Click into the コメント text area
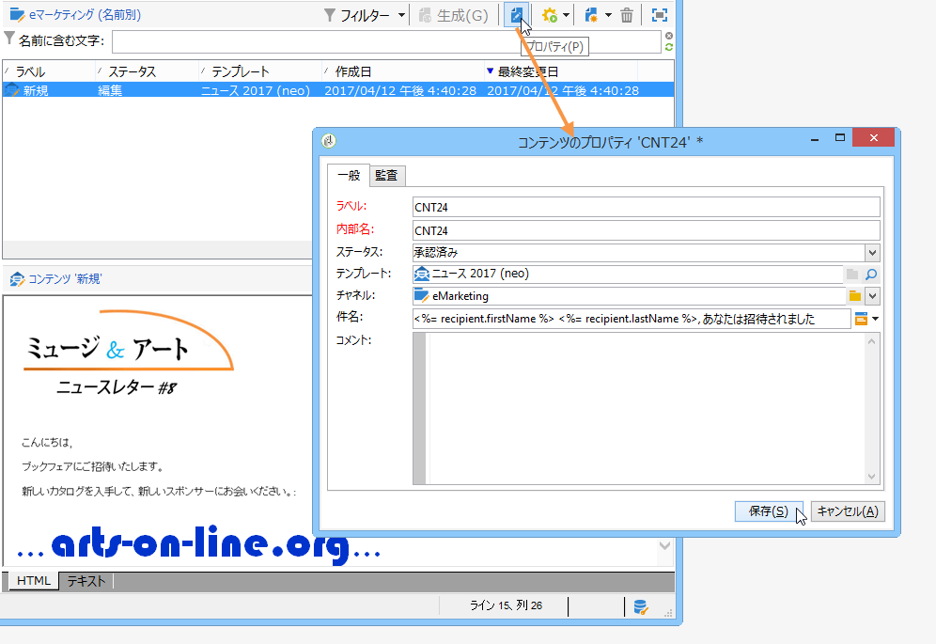 [646, 408]
